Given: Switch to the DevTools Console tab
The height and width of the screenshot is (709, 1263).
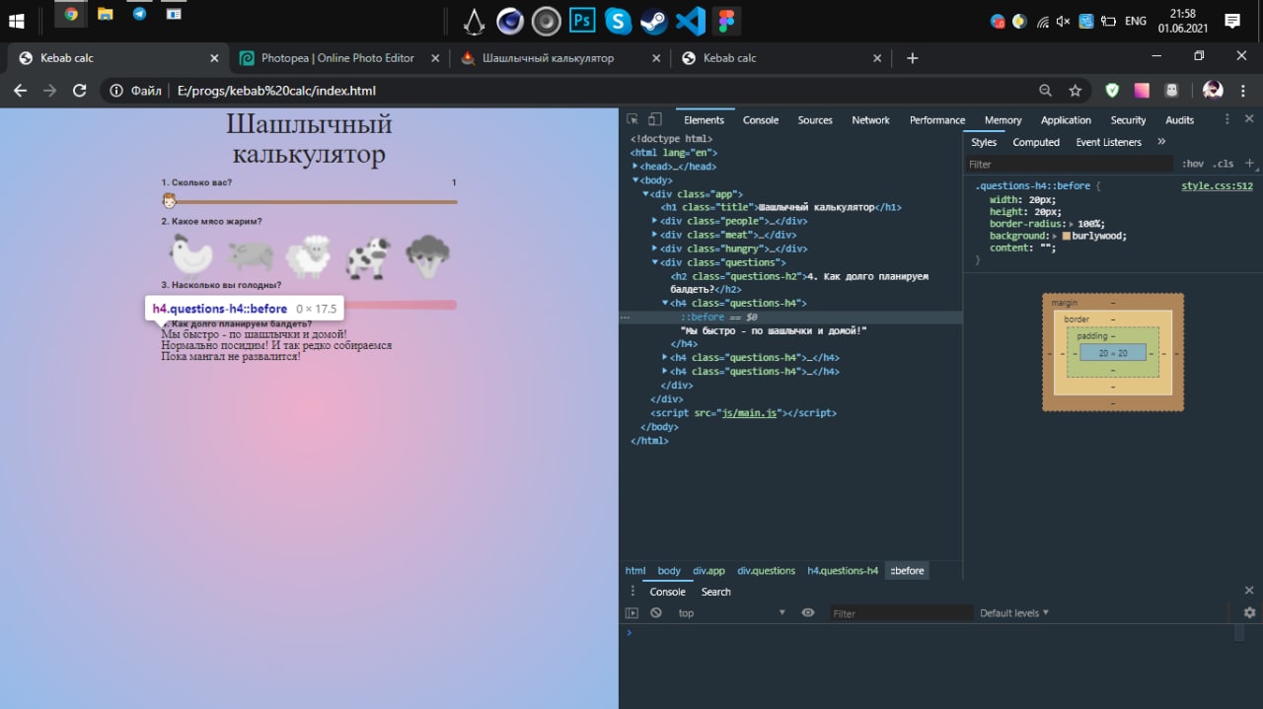Looking at the screenshot, I should 761,119.
